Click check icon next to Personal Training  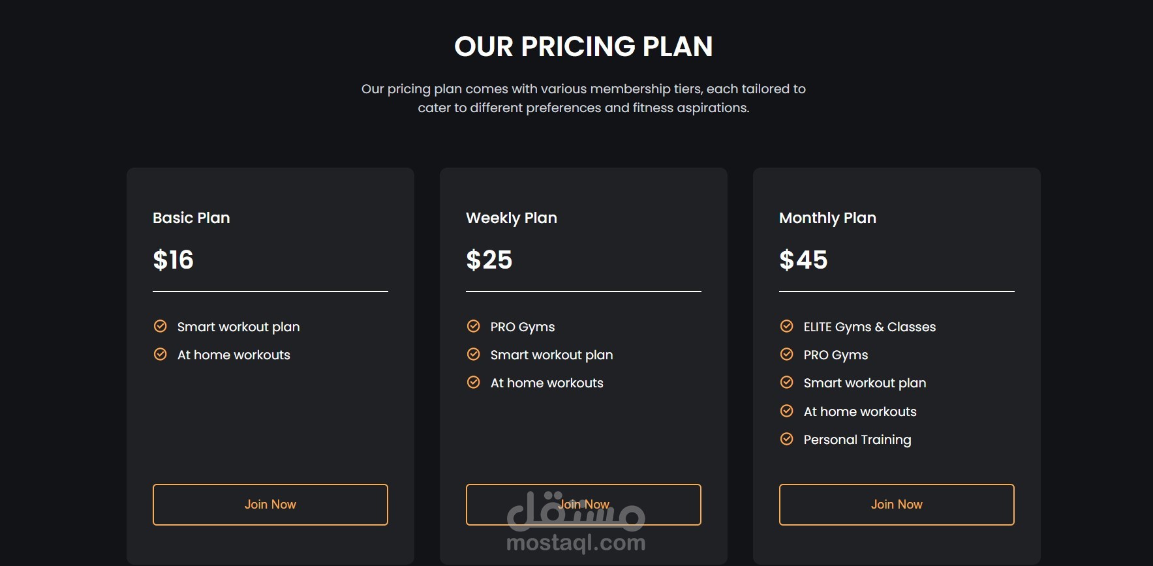pyautogui.click(x=786, y=439)
